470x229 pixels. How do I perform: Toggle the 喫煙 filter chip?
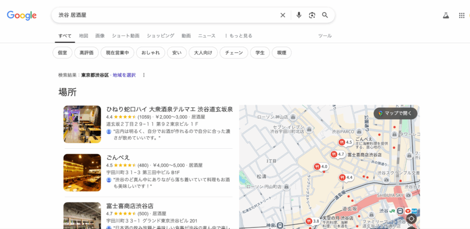tap(281, 53)
